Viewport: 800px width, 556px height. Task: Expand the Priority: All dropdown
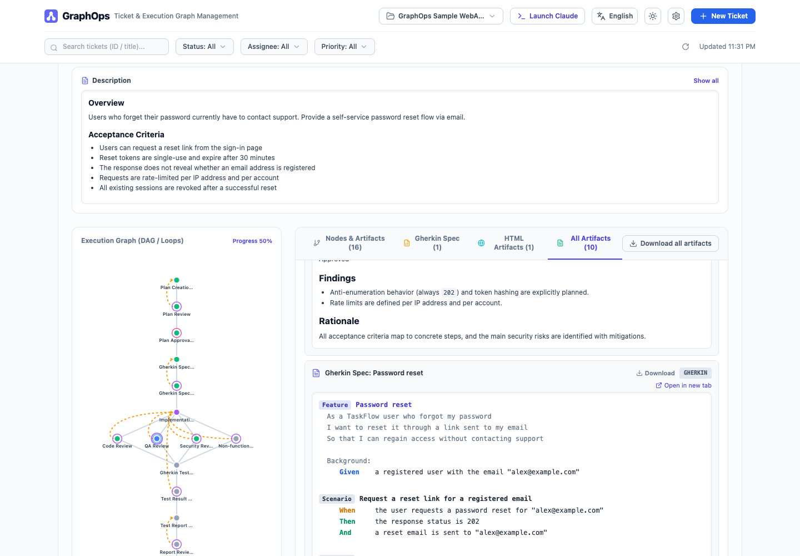pos(344,47)
